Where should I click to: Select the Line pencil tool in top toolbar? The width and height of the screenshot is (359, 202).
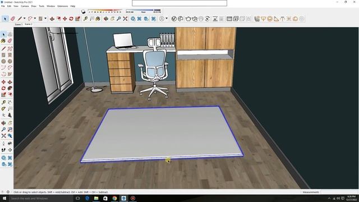[20, 19]
